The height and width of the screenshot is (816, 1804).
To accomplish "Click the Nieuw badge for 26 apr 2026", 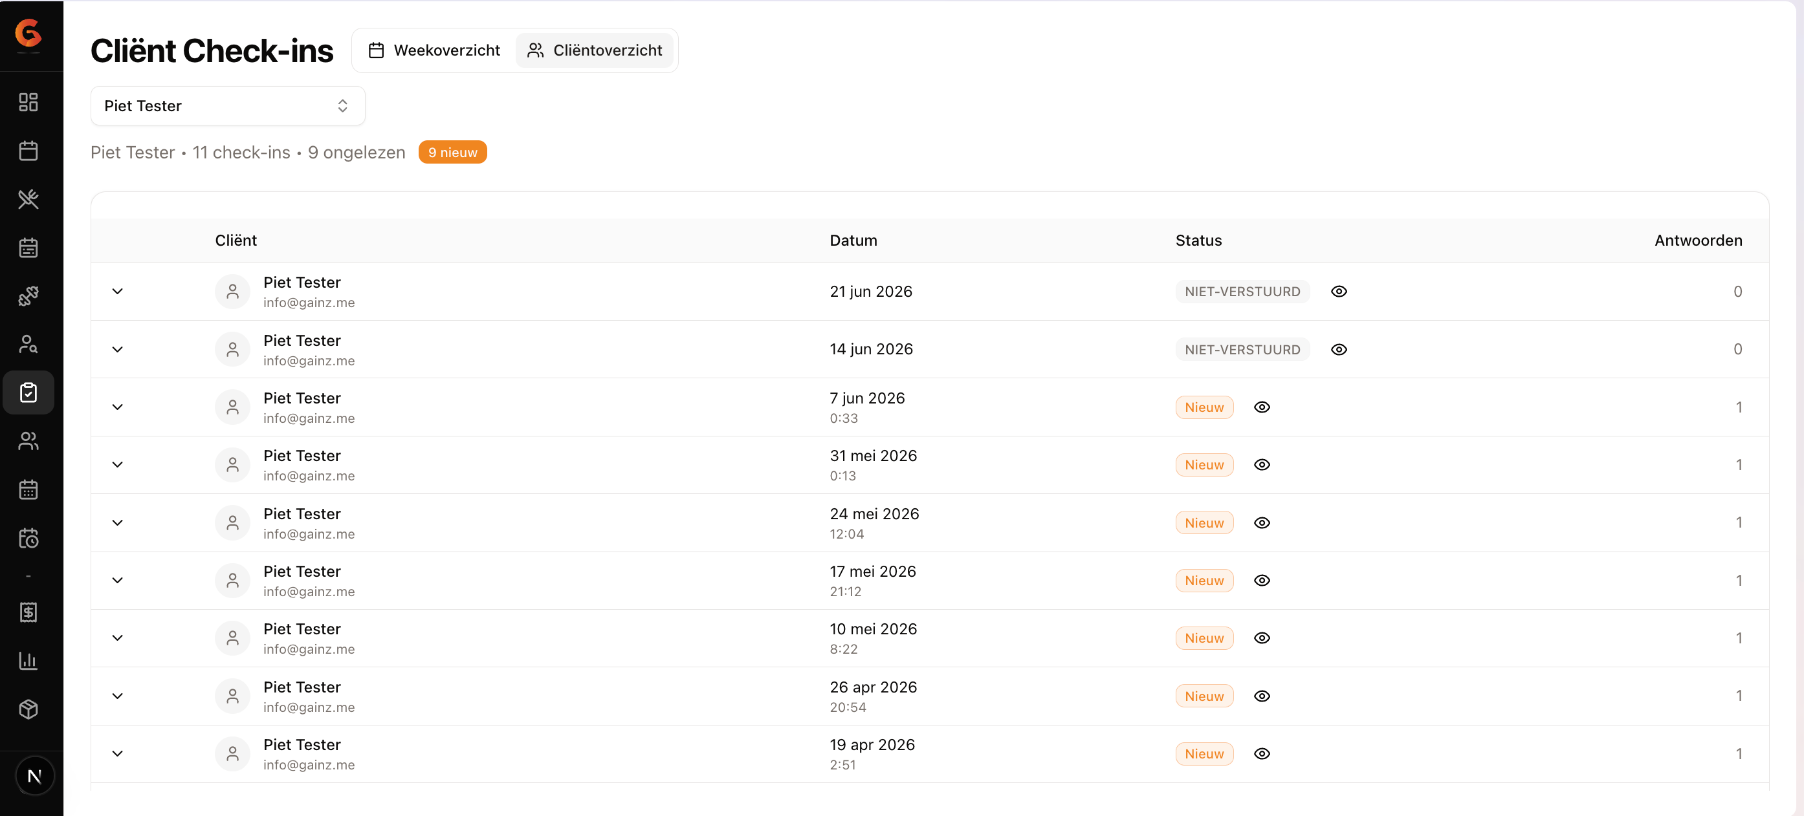I will 1204,696.
